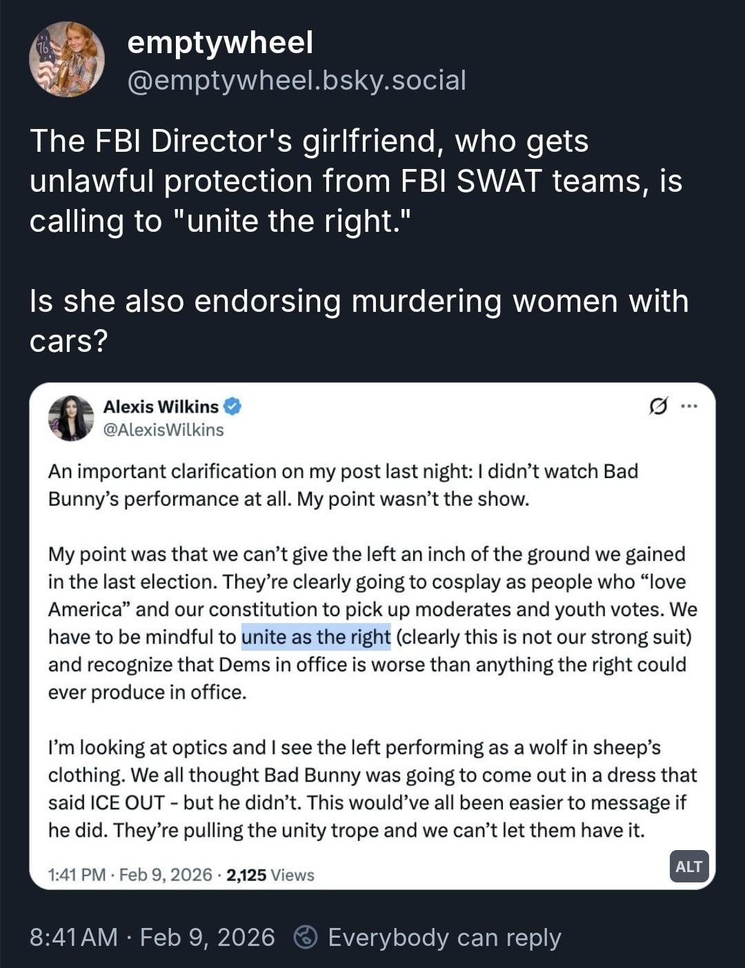The height and width of the screenshot is (968, 745).
Task: Open the @emptywheel.bsky.social handle link
Action: click(x=297, y=80)
